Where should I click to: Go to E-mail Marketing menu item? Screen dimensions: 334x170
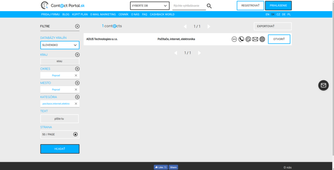(x=103, y=14)
